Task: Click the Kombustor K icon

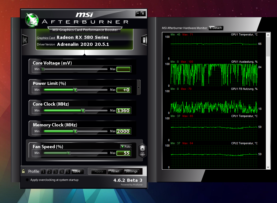Action: coord(25,40)
